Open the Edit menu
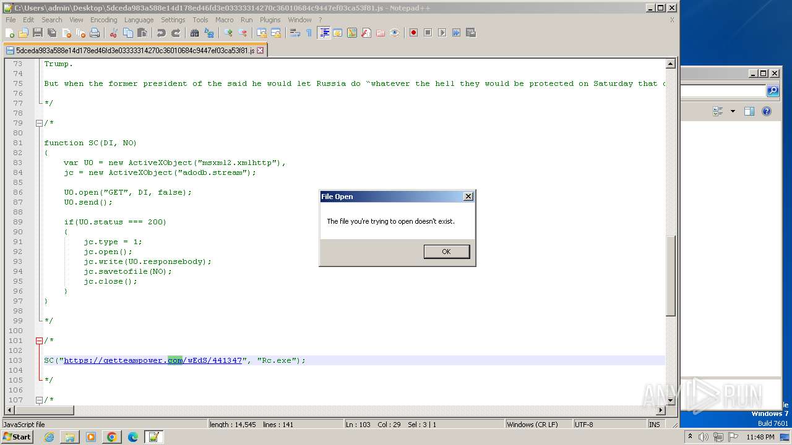792x445 pixels. [28, 20]
